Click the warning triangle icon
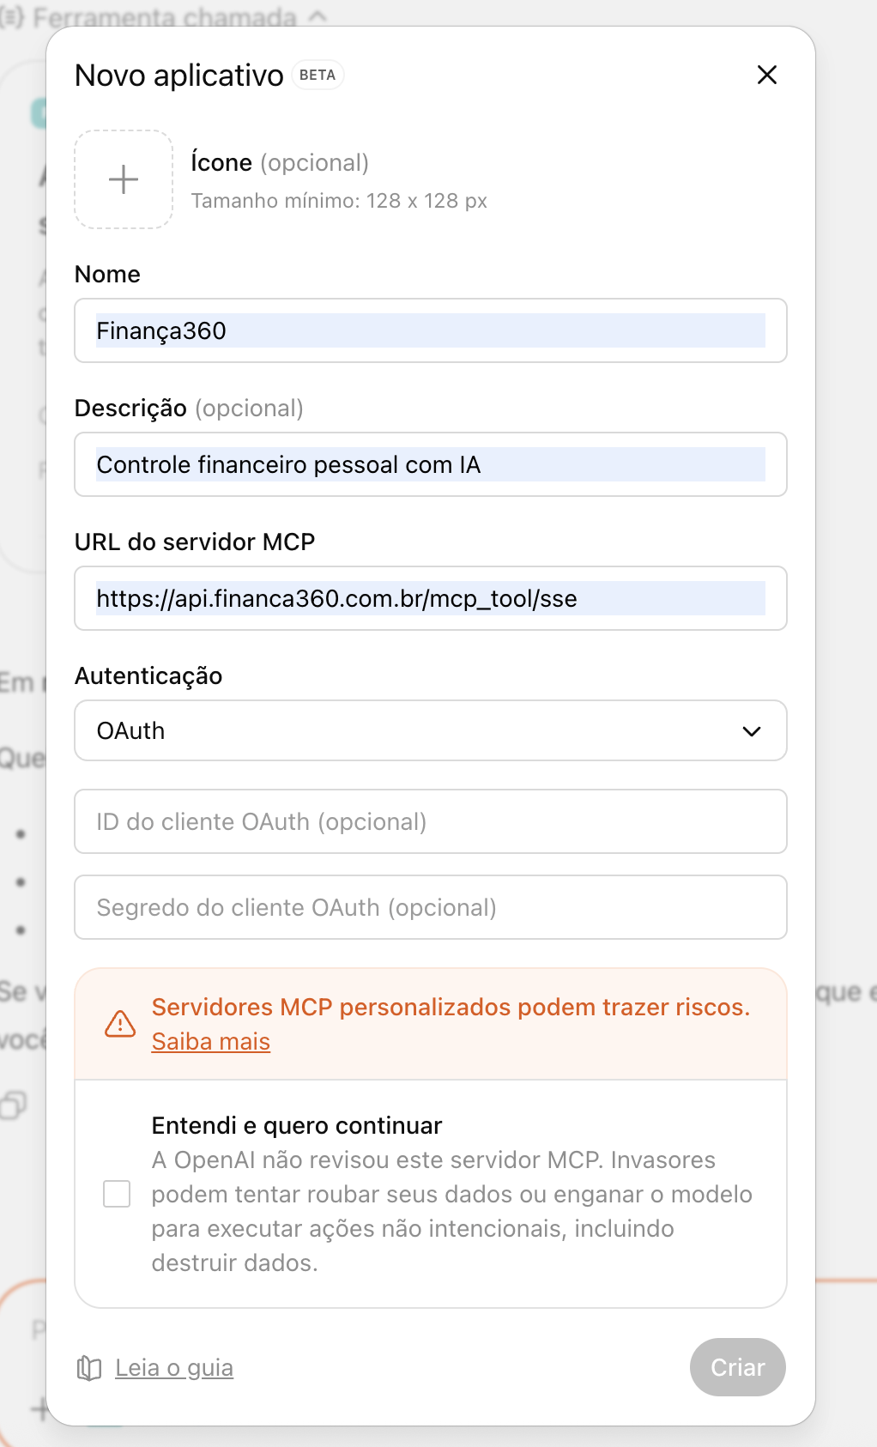This screenshot has height=1447, width=877. tap(120, 1023)
